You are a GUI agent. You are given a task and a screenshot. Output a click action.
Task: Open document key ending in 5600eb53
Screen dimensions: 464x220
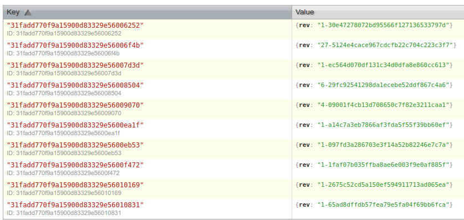point(75,145)
